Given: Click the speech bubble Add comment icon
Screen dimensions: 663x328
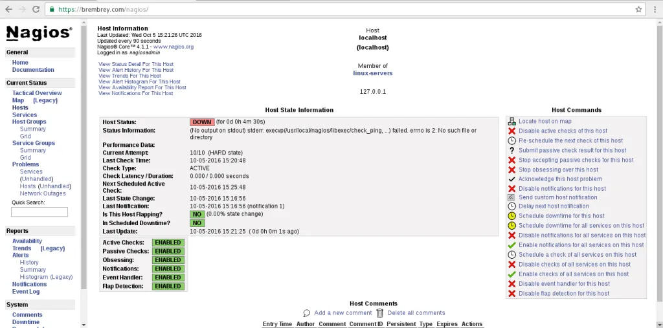Looking at the screenshot, I should pyautogui.click(x=307, y=313).
